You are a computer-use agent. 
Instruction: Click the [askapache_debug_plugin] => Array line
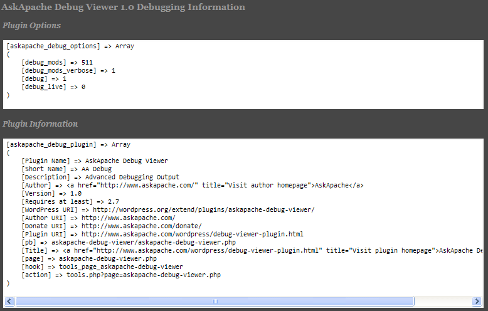click(x=68, y=144)
